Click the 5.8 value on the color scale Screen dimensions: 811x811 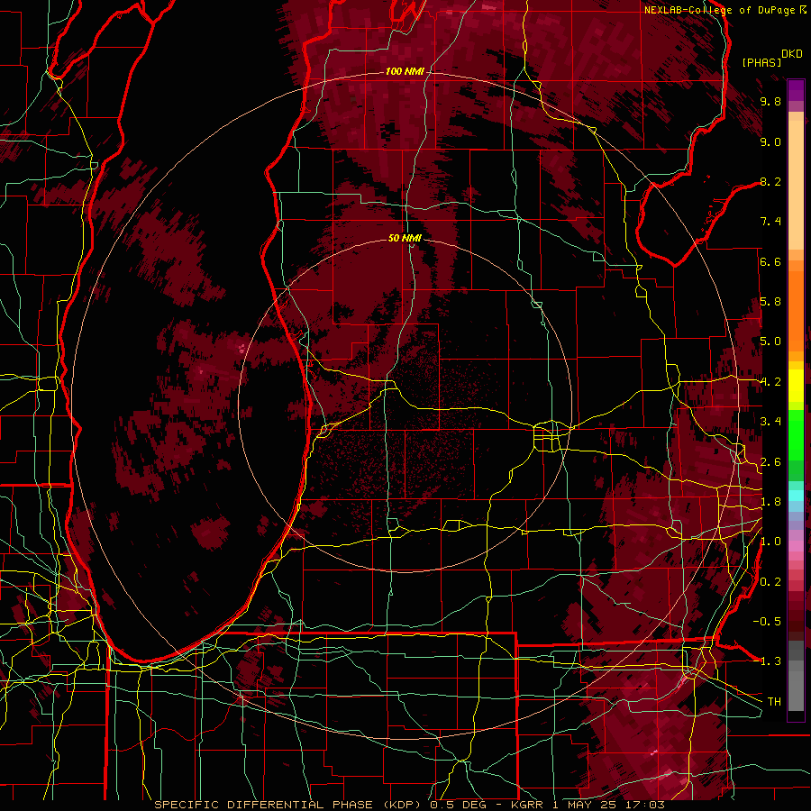[x=770, y=302]
